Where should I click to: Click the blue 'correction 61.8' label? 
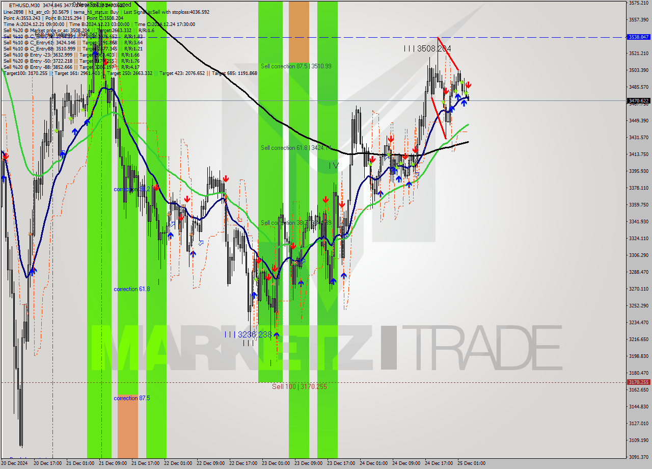pos(132,289)
